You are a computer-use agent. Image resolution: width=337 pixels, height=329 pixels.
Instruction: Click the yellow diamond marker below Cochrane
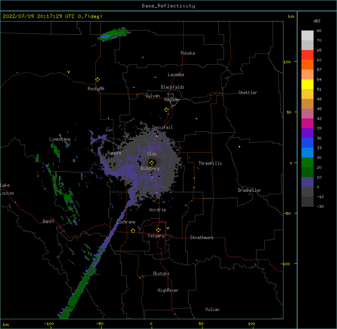[133, 231]
